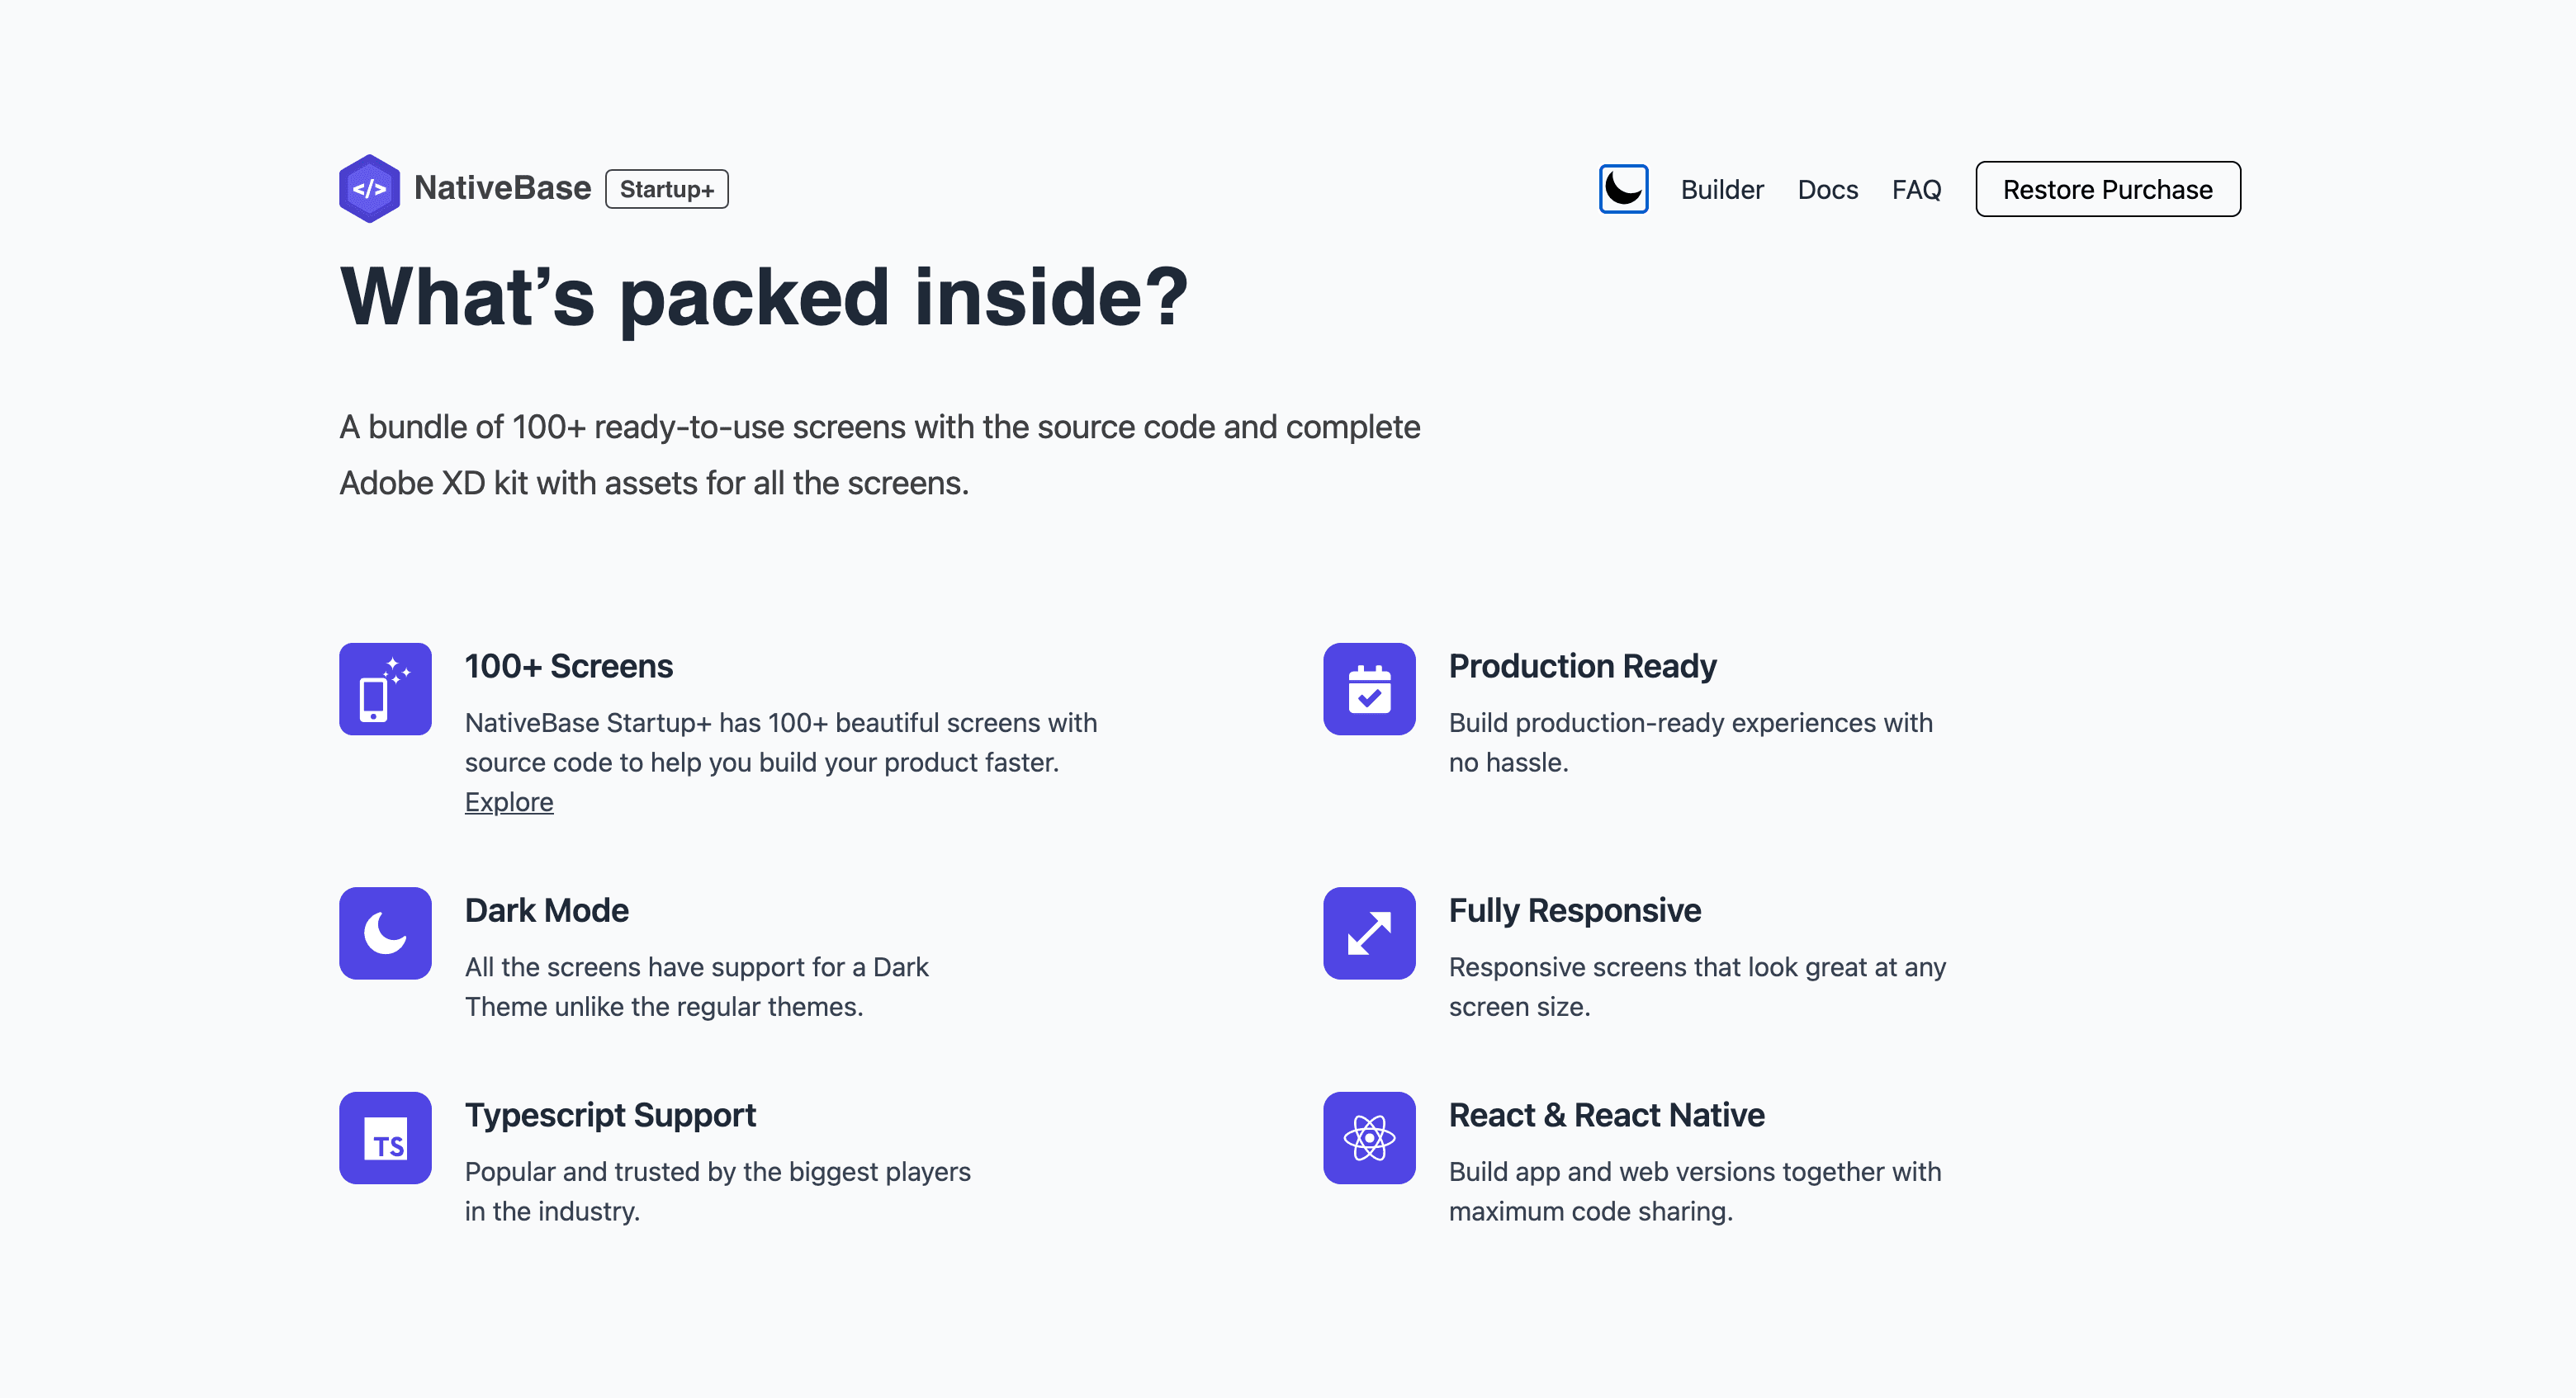This screenshot has height=1398, width=2576.
Task: Click the Typescript Support TS icon
Action: point(385,1137)
